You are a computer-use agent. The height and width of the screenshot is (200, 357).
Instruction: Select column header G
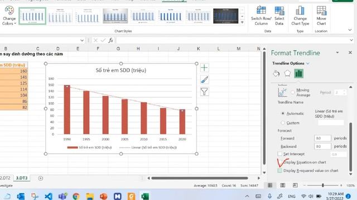coord(118,49)
